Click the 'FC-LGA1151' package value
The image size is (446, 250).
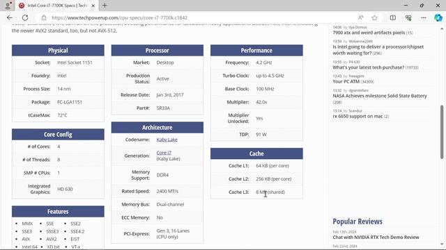point(70,102)
